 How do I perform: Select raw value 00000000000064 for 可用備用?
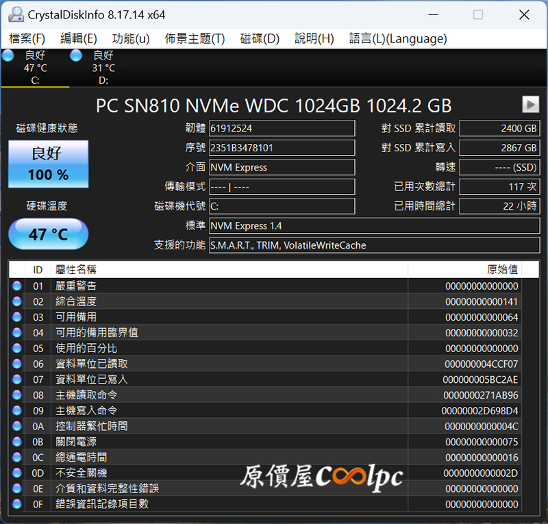pyautogui.click(x=482, y=317)
